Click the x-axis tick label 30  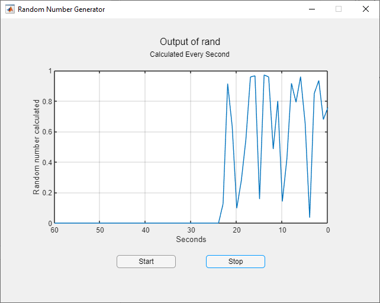tap(191, 230)
